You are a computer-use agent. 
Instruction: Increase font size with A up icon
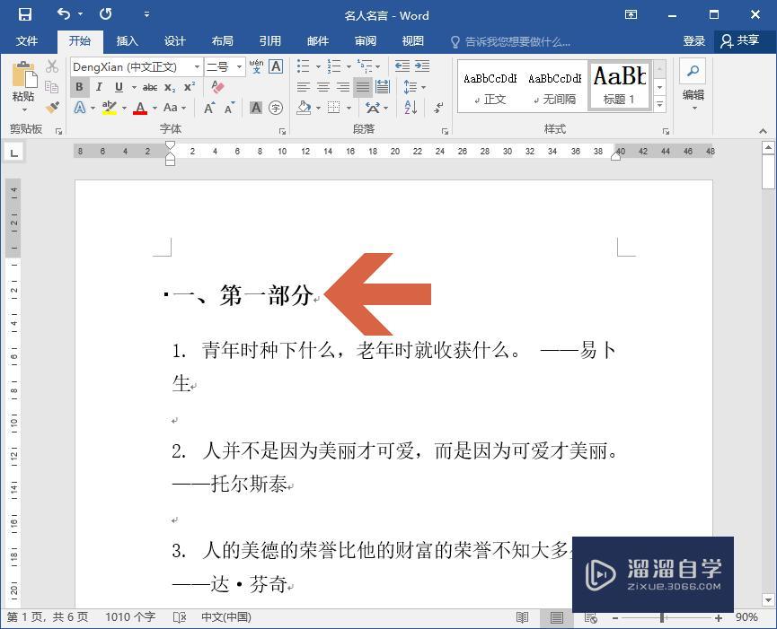pyautogui.click(x=209, y=108)
